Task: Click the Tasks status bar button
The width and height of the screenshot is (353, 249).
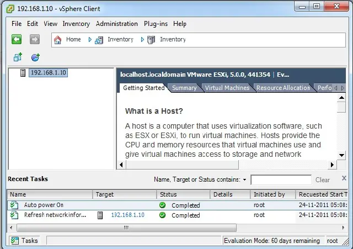Action: (24, 241)
